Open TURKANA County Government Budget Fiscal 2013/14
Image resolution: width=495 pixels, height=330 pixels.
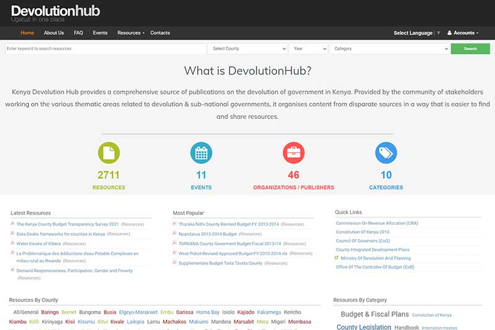click(x=230, y=244)
